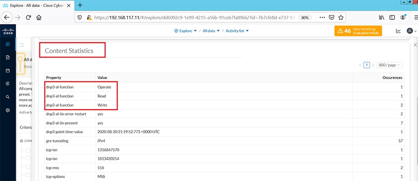Open the Reports document icon in sidebar
The image size is (418, 181).
8,57
